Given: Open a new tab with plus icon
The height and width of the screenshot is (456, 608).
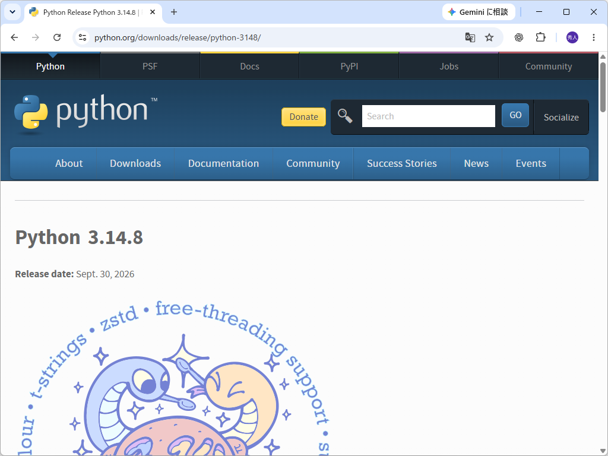Looking at the screenshot, I should (174, 12).
